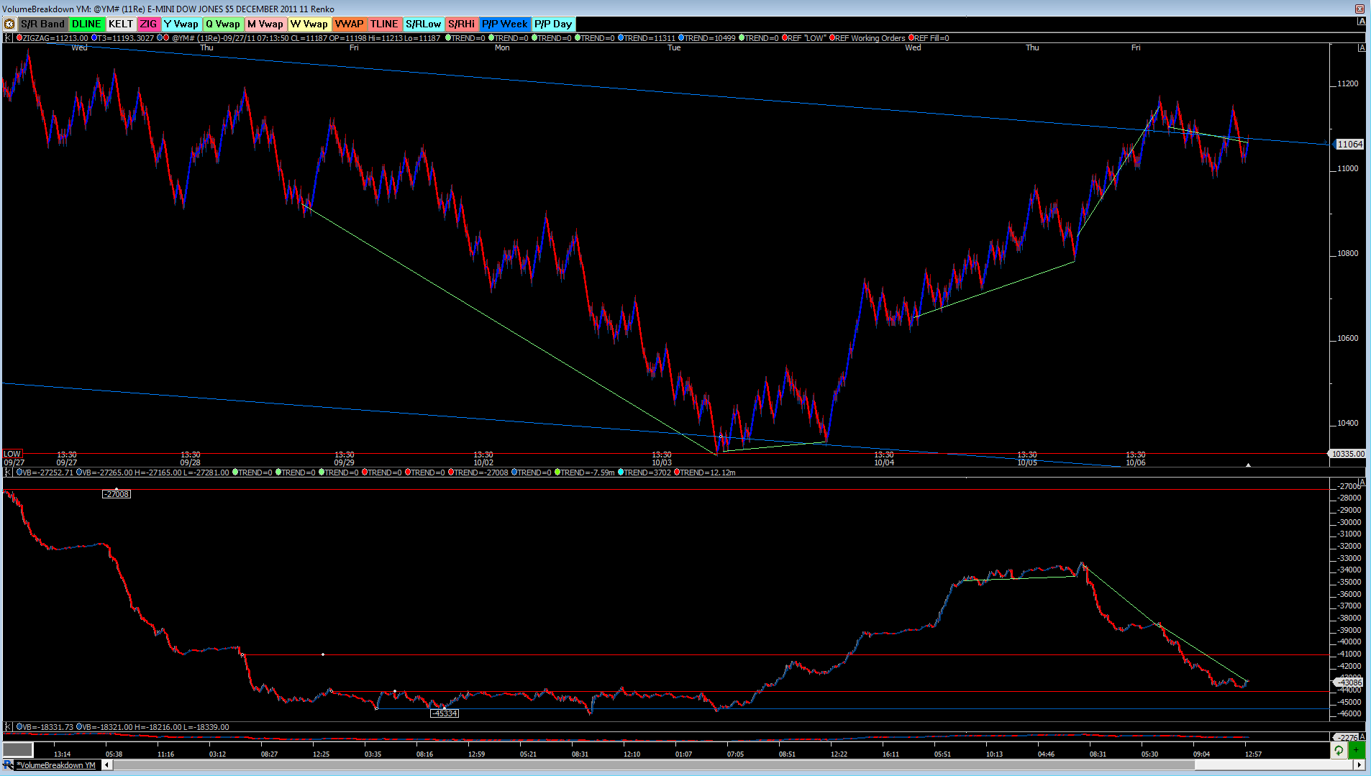Select the *VolumeBreakdown YM tab
The width and height of the screenshot is (1371, 776).
coord(56,765)
